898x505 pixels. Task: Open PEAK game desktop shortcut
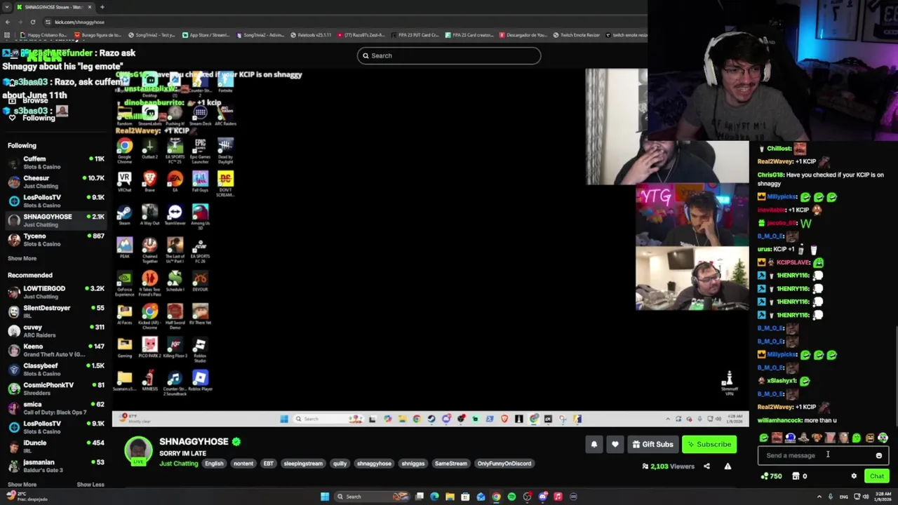(124, 248)
